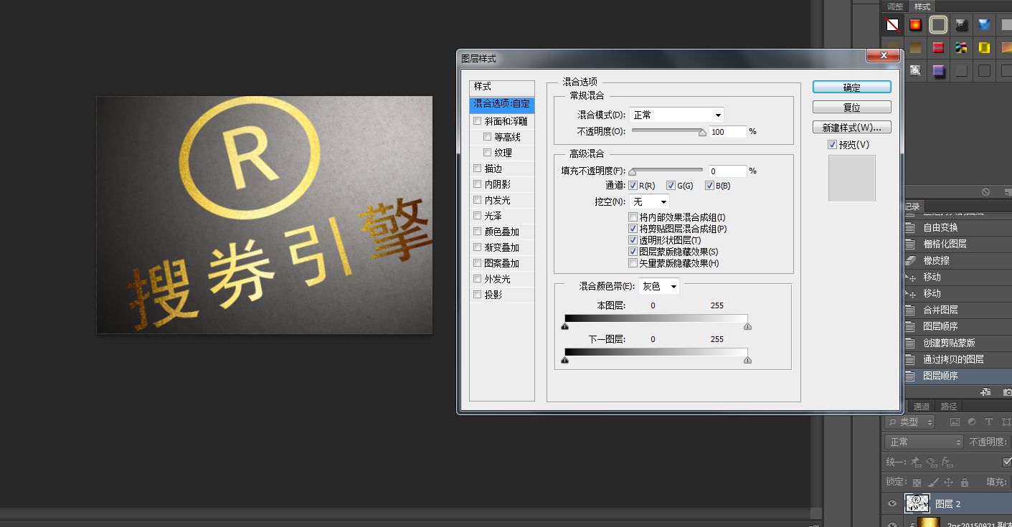This screenshot has height=527, width=1012.
Task: Lock image pixels brush icon
Action: point(932,483)
